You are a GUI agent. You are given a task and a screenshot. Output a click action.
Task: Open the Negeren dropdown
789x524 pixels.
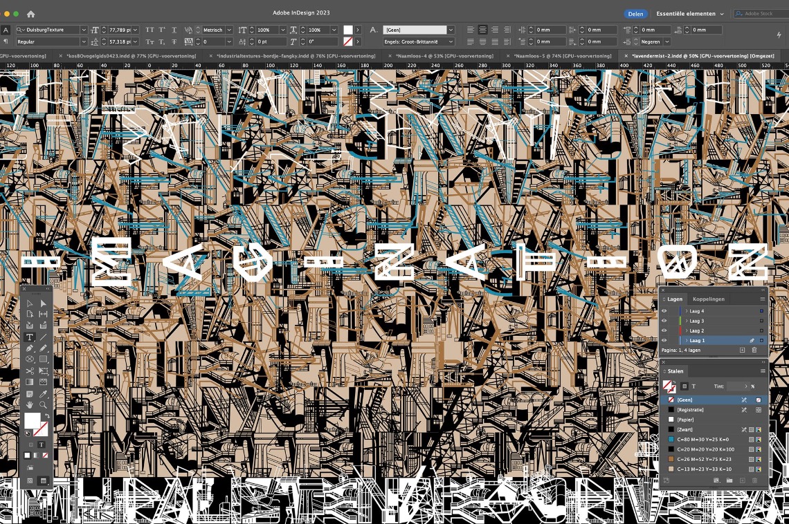667,41
